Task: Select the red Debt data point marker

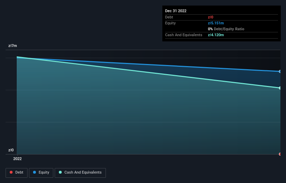Action: click(x=280, y=154)
